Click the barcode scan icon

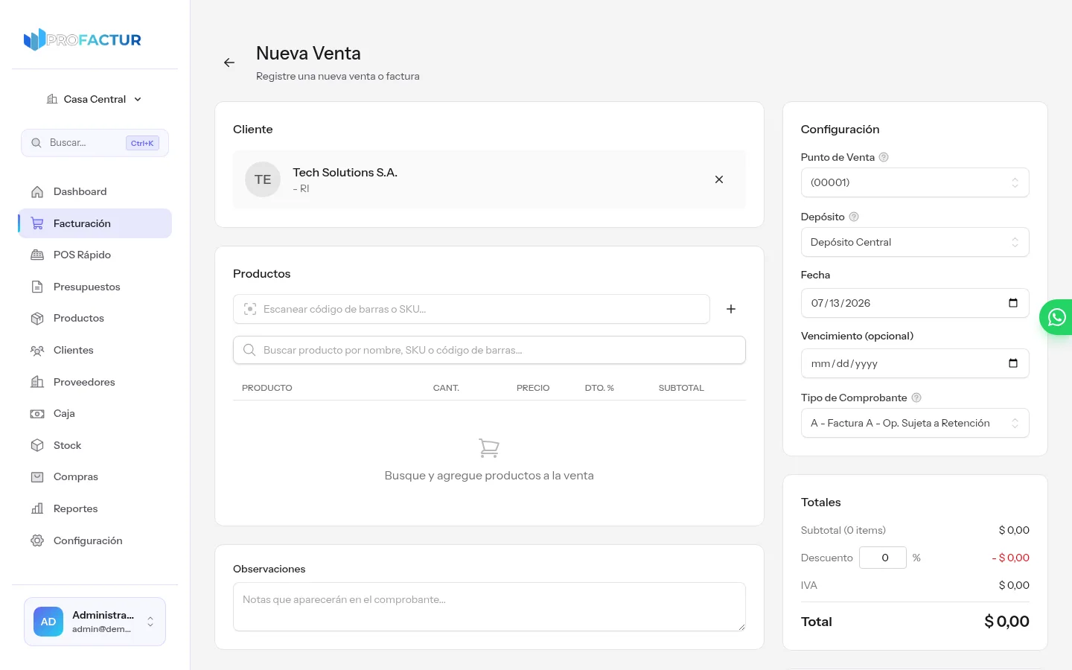250,309
